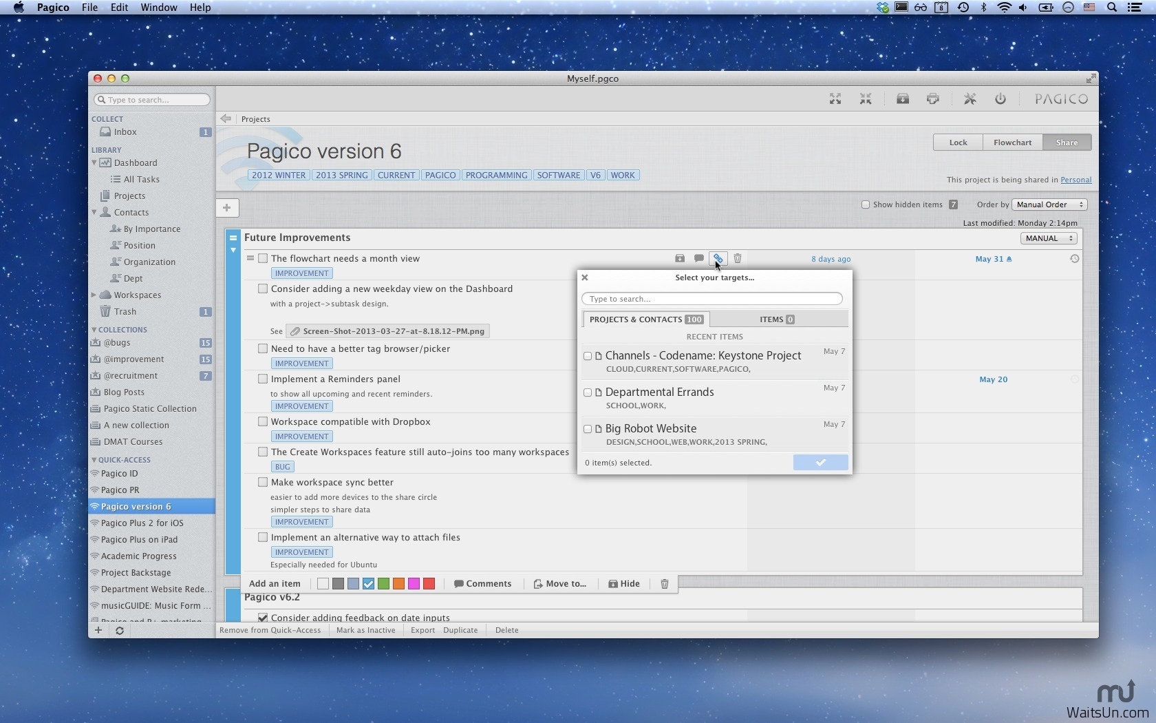
Task: Open the preferences tools icon
Action: (x=970, y=99)
